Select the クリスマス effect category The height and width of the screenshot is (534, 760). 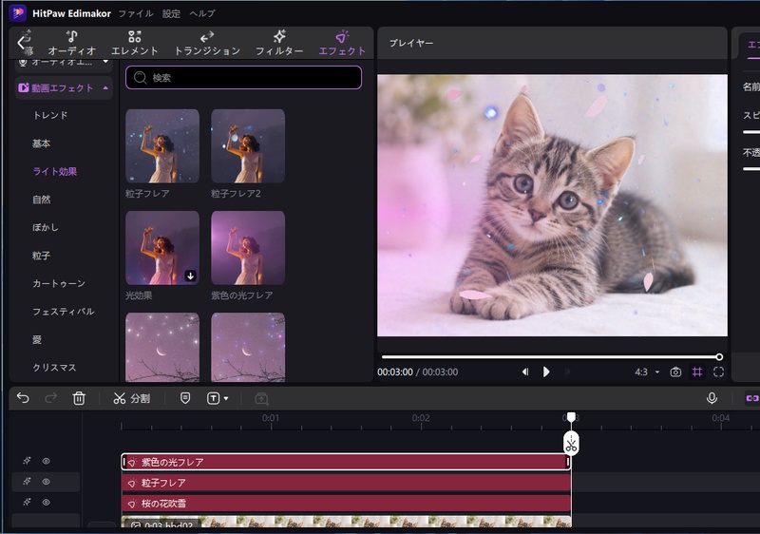click(x=54, y=368)
